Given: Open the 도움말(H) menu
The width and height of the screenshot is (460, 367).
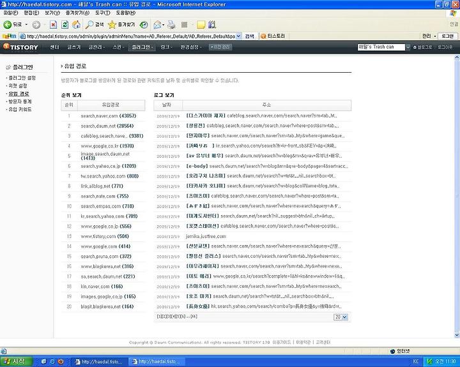Looking at the screenshot, I should (x=126, y=13).
